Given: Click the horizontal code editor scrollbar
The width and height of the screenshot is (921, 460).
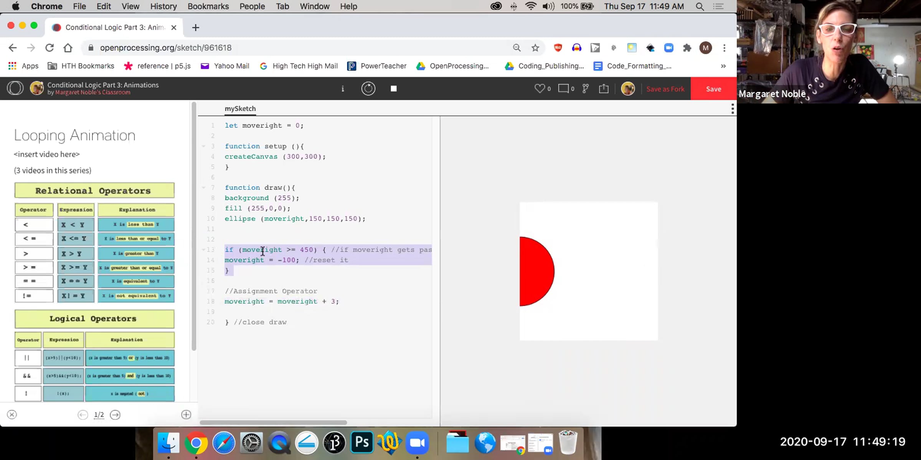Looking at the screenshot, I should coord(273,422).
